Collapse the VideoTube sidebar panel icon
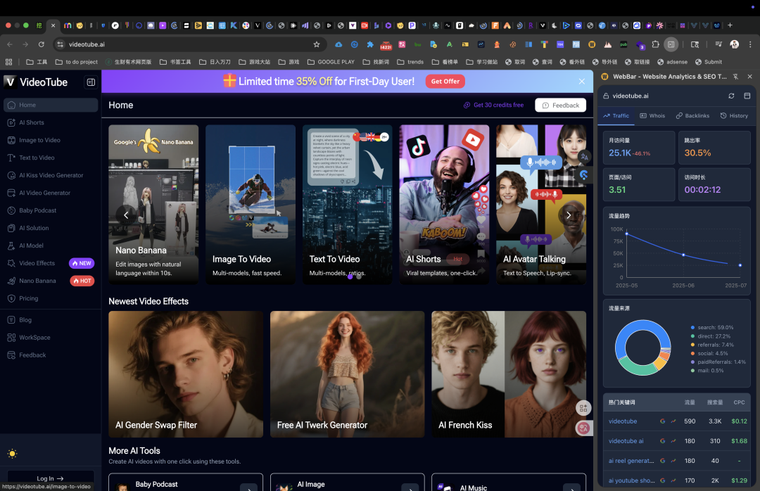Screen dimensions: 760x491 click(91, 82)
